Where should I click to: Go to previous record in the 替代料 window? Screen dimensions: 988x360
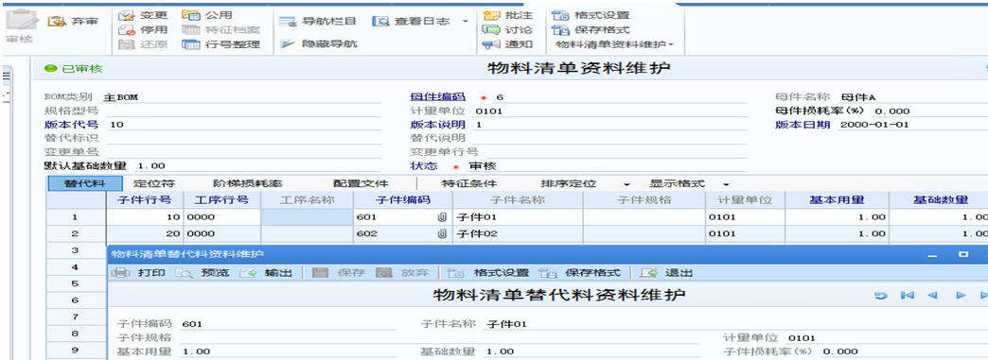933,295
